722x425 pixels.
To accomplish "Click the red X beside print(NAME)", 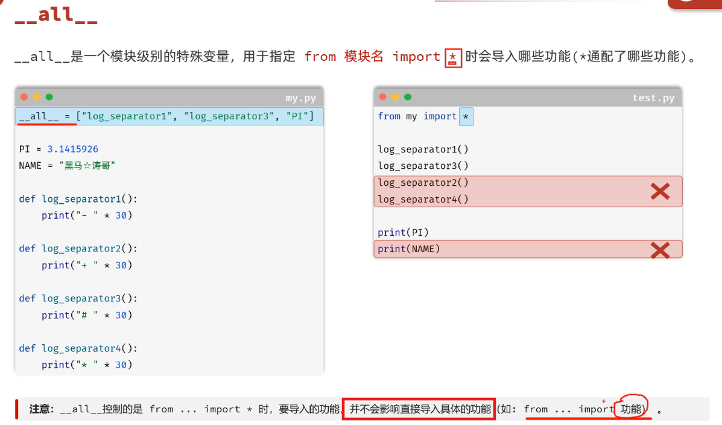I will [x=660, y=250].
